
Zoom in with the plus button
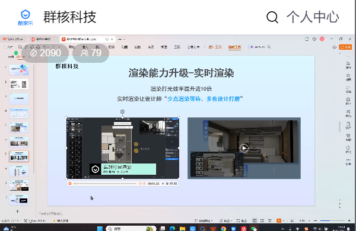(x=349, y=220)
